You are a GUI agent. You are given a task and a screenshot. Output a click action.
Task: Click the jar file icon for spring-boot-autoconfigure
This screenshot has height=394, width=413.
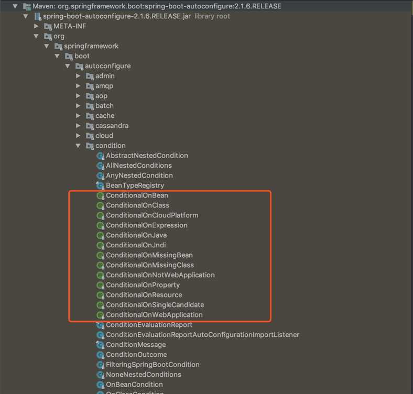pos(38,17)
